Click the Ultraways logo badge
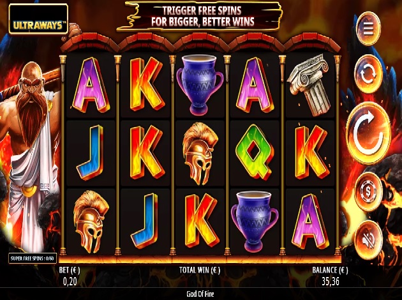Viewport: 402px width, 300px height. pos(38,19)
